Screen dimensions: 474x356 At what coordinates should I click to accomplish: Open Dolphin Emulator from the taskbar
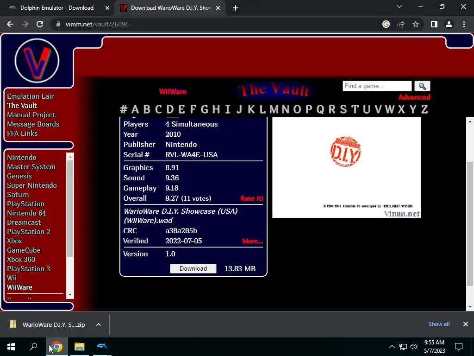tap(102, 347)
